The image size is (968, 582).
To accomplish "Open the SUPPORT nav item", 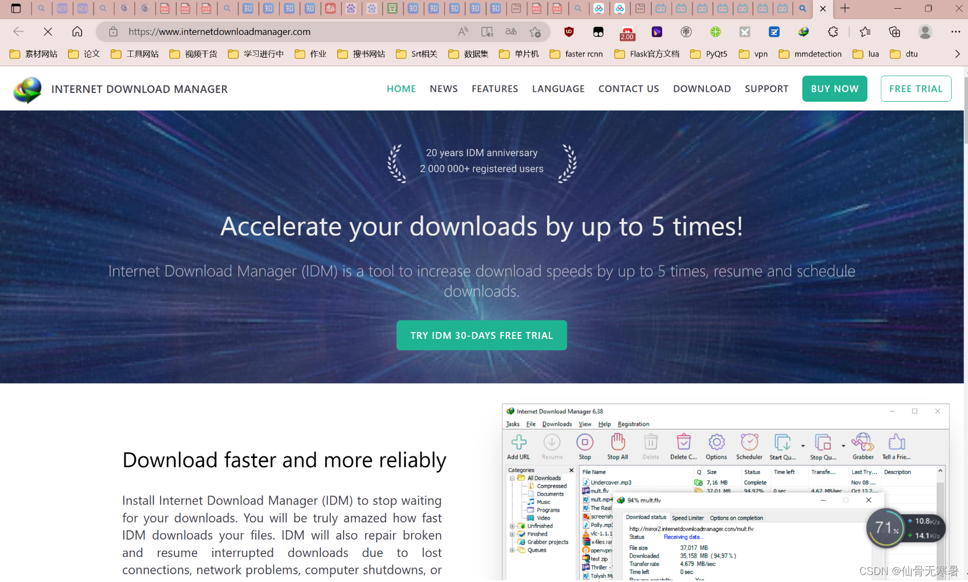I will 766,88.
